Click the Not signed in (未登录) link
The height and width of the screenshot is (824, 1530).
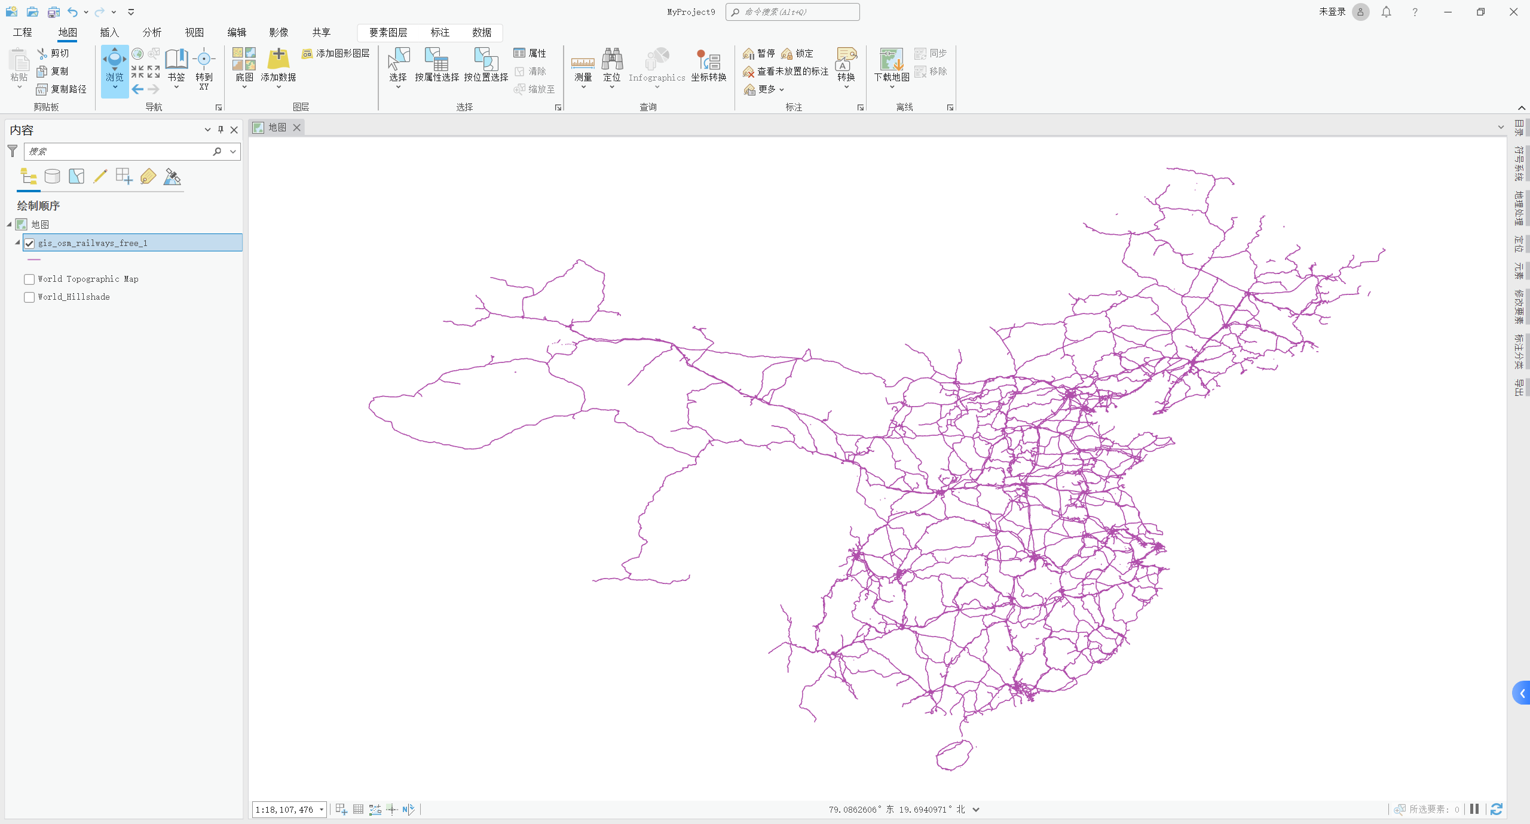(1332, 12)
